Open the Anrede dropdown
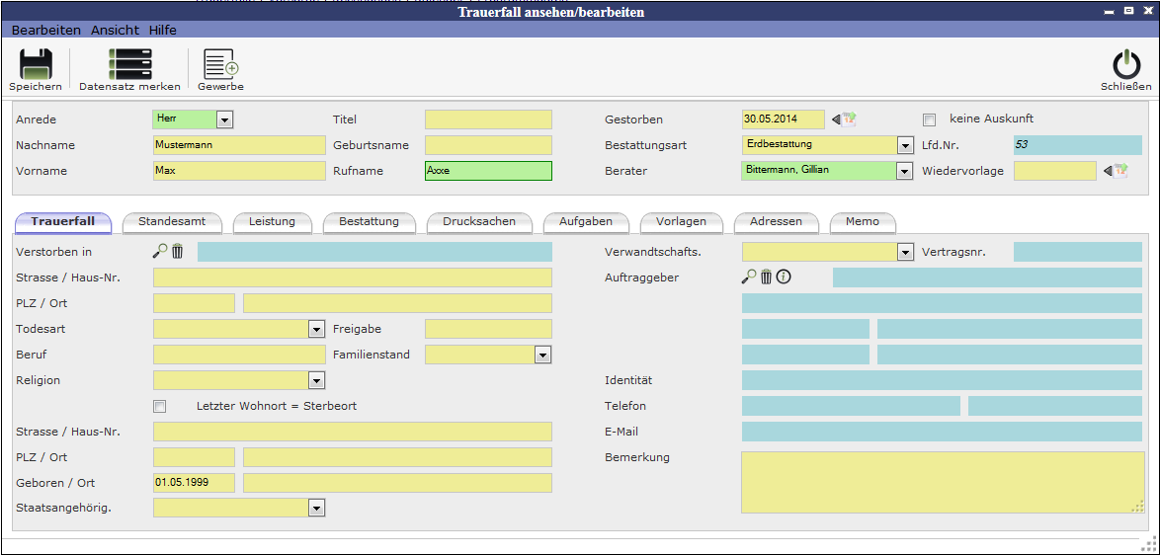The height and width of the screenshot is (555, 1160). tap(224, 119)
